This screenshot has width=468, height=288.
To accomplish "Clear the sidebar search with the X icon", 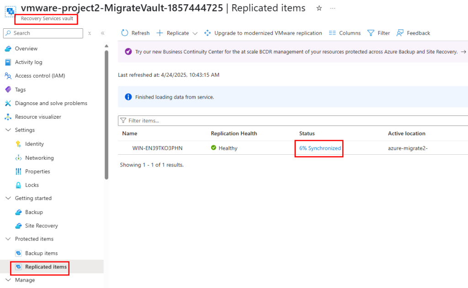I will pos(90,33).
